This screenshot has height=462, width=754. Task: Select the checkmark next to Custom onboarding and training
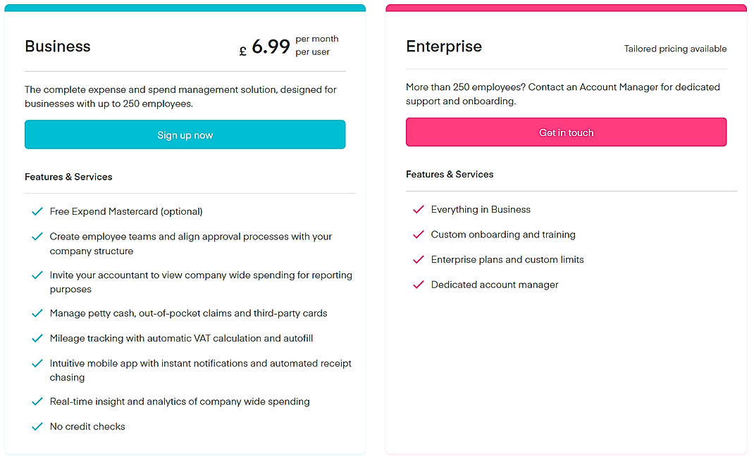pos(418,235)
